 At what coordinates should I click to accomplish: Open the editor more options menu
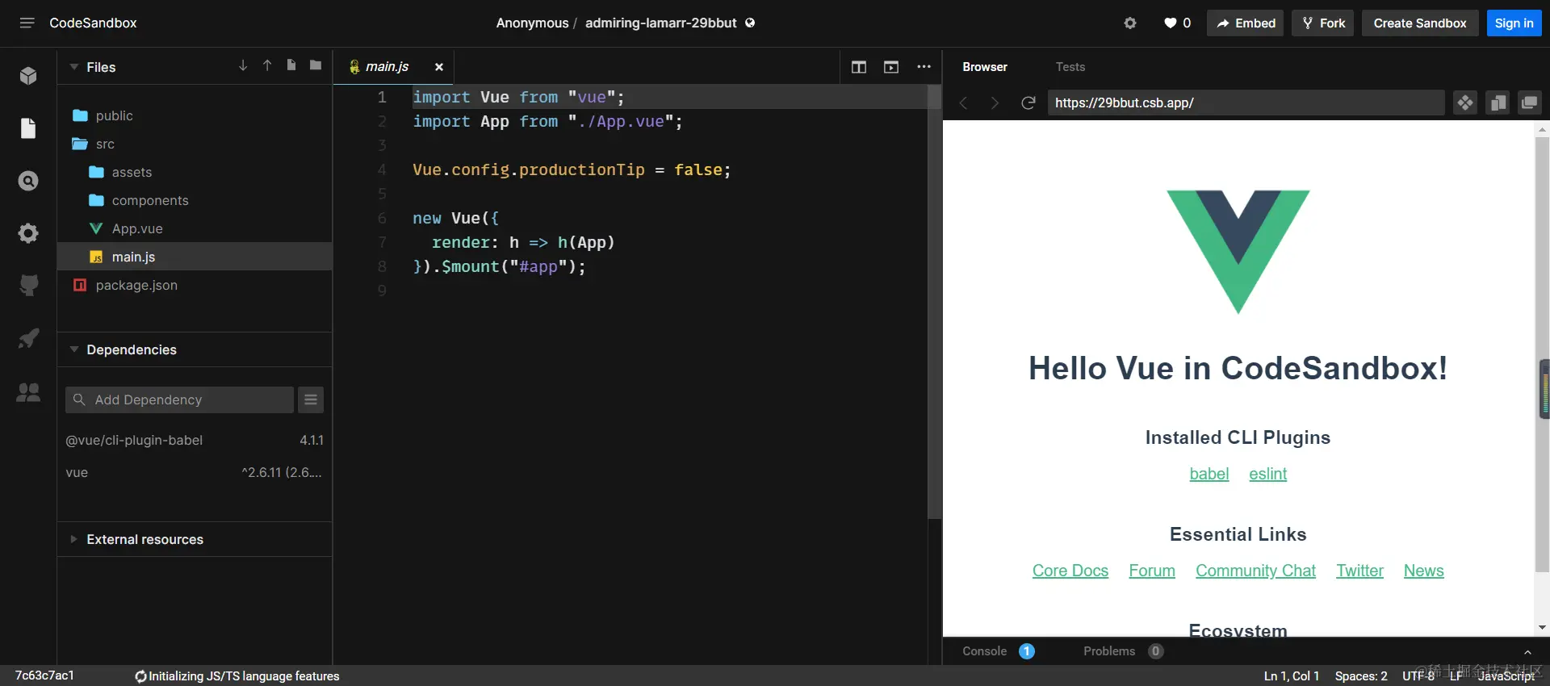924,67
